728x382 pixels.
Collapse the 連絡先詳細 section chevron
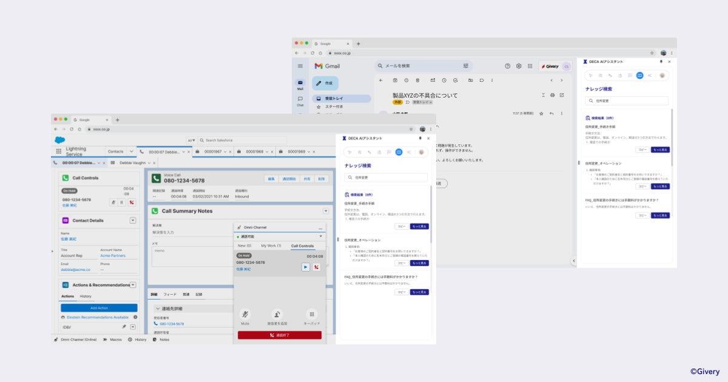tap(158, 309)
